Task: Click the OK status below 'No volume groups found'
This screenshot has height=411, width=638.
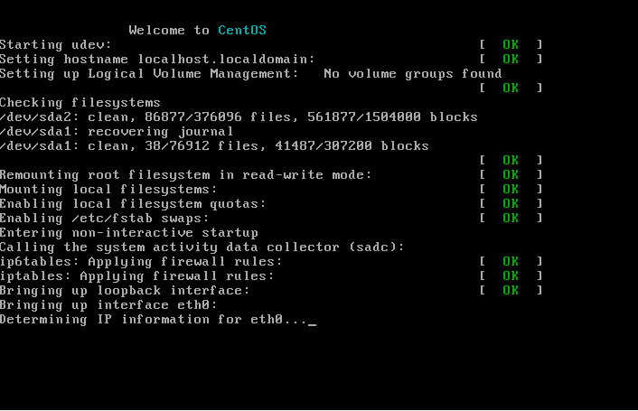Action: [511, 89]
